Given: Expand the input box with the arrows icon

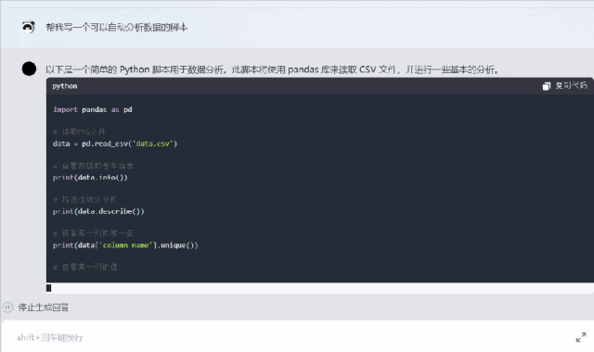Looking at the screenshot, I should click(581, 337).
